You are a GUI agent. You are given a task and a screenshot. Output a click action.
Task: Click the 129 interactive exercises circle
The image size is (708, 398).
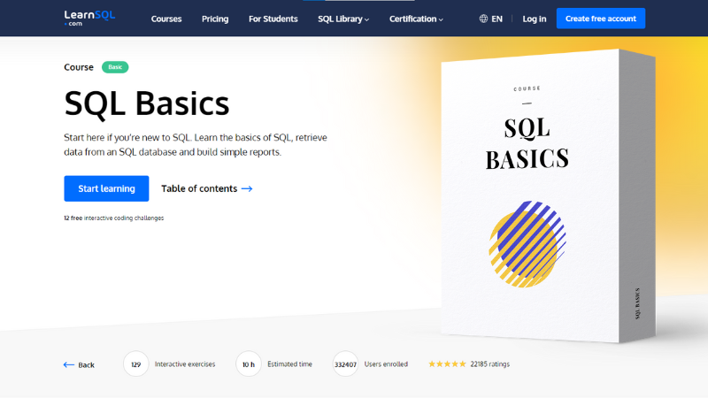[x=136, y=364]
